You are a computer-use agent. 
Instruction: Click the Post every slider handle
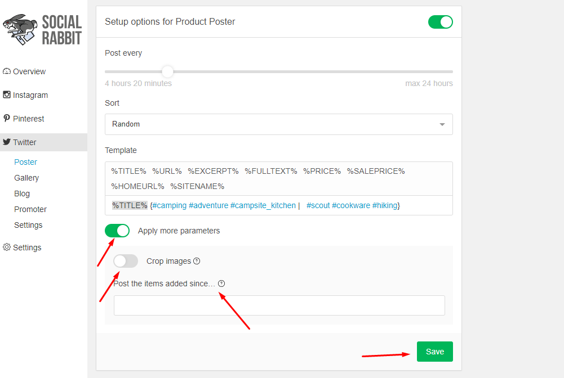click(x=167, y=71)
